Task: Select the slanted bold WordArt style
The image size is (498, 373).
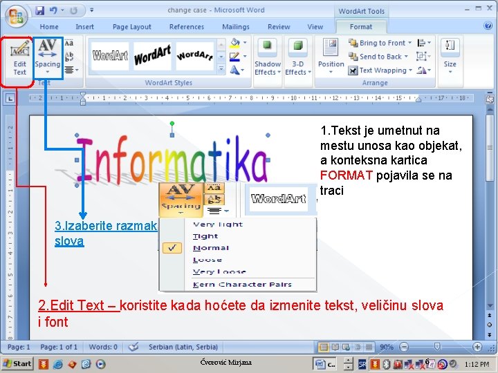Action: (x=152, y=56)
